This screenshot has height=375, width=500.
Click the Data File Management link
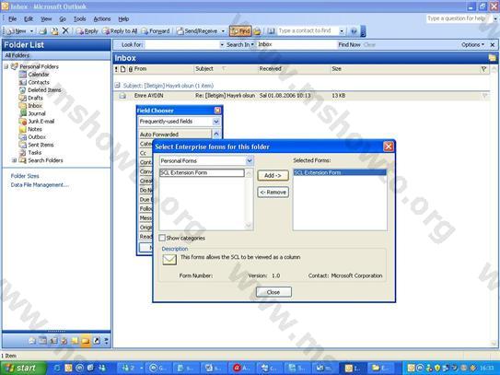[40, 185]
